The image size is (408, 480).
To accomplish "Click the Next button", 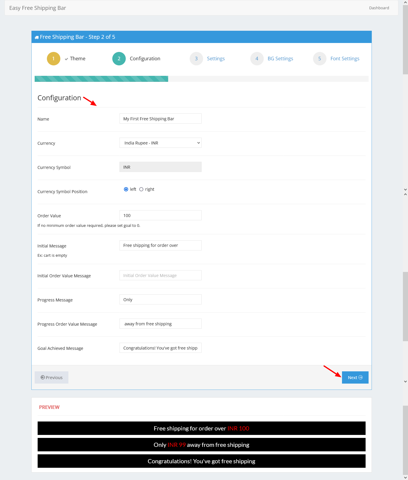I will tap(355, 378).
